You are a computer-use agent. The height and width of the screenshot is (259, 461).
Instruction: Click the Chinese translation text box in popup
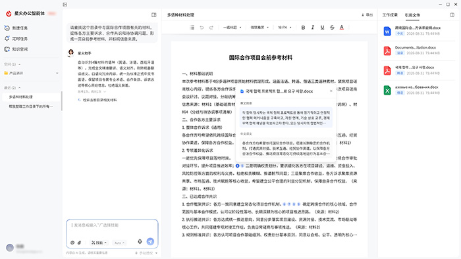point(286,148)
